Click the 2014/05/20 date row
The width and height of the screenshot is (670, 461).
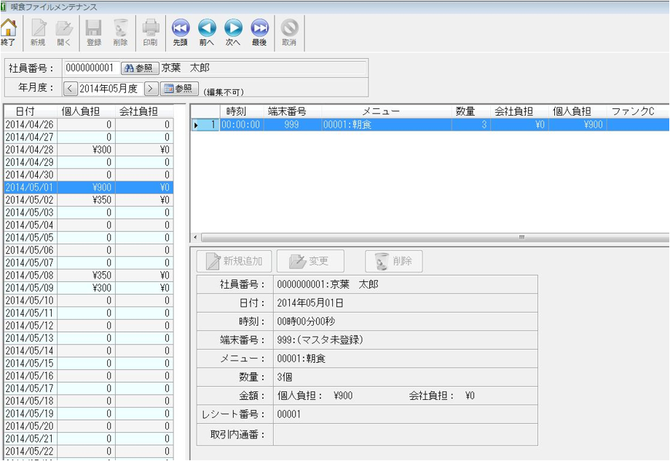88,426
